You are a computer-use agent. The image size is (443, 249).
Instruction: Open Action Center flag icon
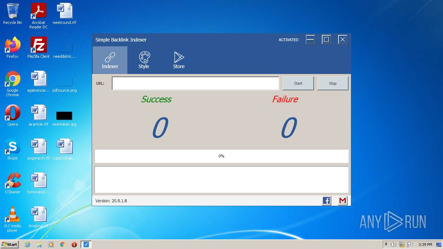(x=410, y=245)
